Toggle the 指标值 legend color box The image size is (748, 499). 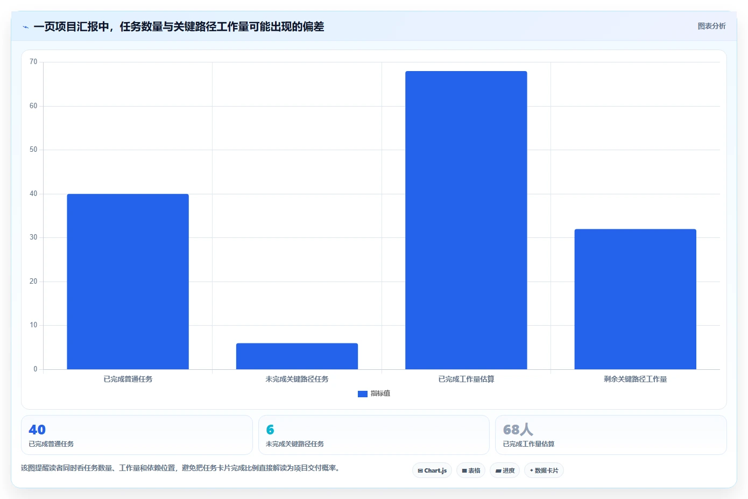tap(362, 394)
